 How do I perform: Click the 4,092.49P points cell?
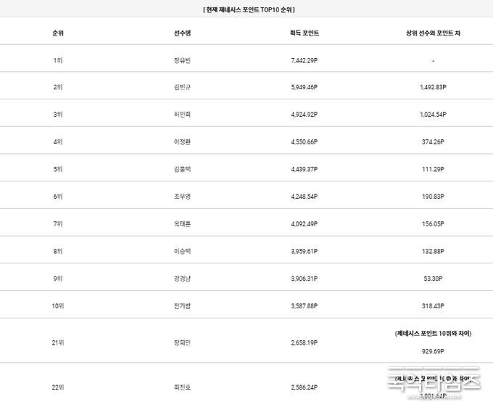pyautogui.click(x=304, y=224)
